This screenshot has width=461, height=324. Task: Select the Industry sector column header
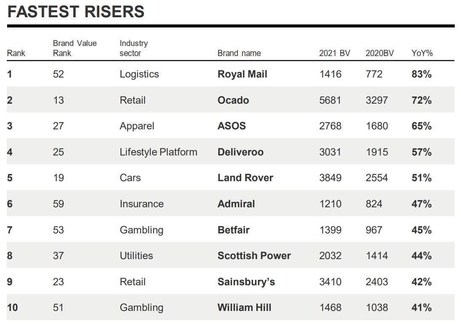(x=133, y=48)
